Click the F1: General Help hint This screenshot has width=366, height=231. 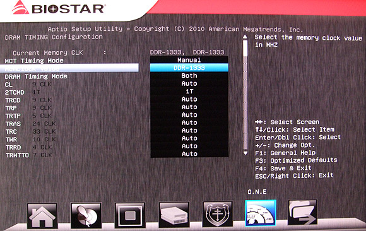[285, 153]
